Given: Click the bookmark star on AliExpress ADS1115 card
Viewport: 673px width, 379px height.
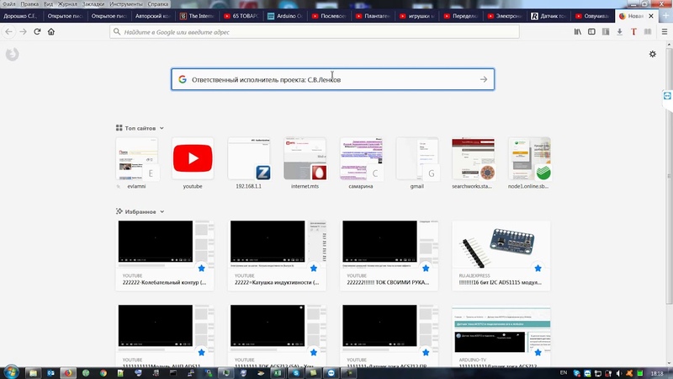Looking at the screenshot, I should [537, 268].
